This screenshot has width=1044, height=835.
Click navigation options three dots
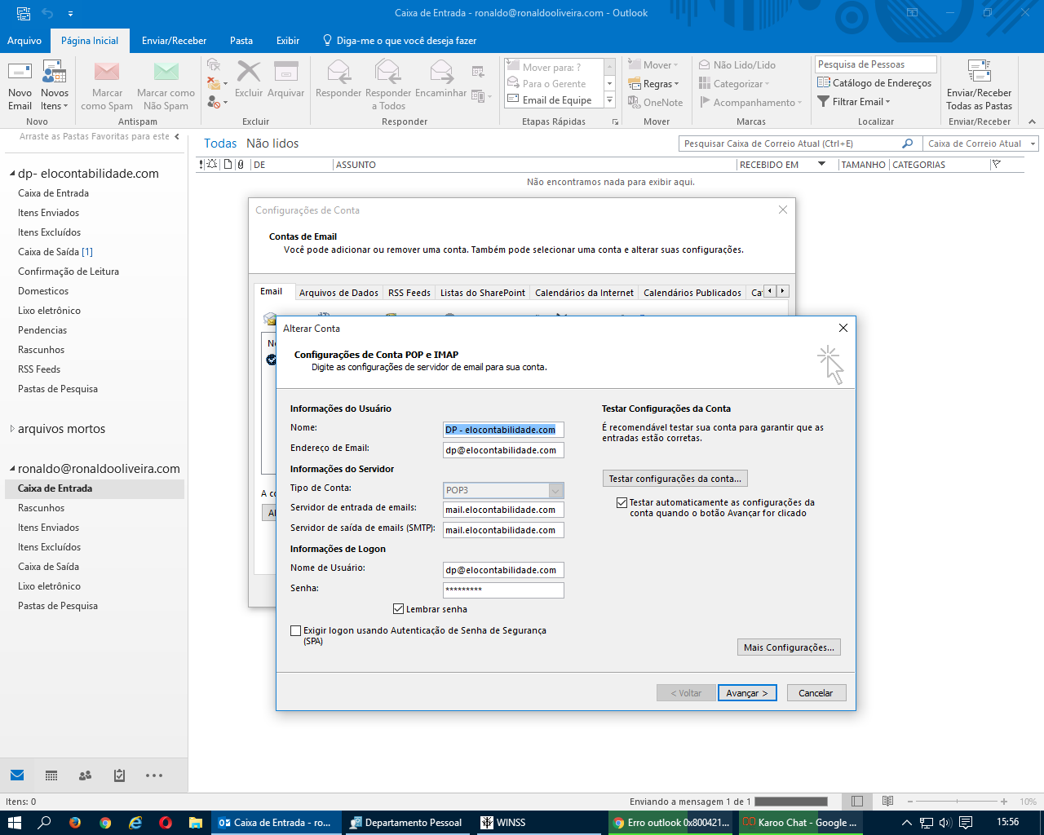pyautogui.click(x=154, y=775)
